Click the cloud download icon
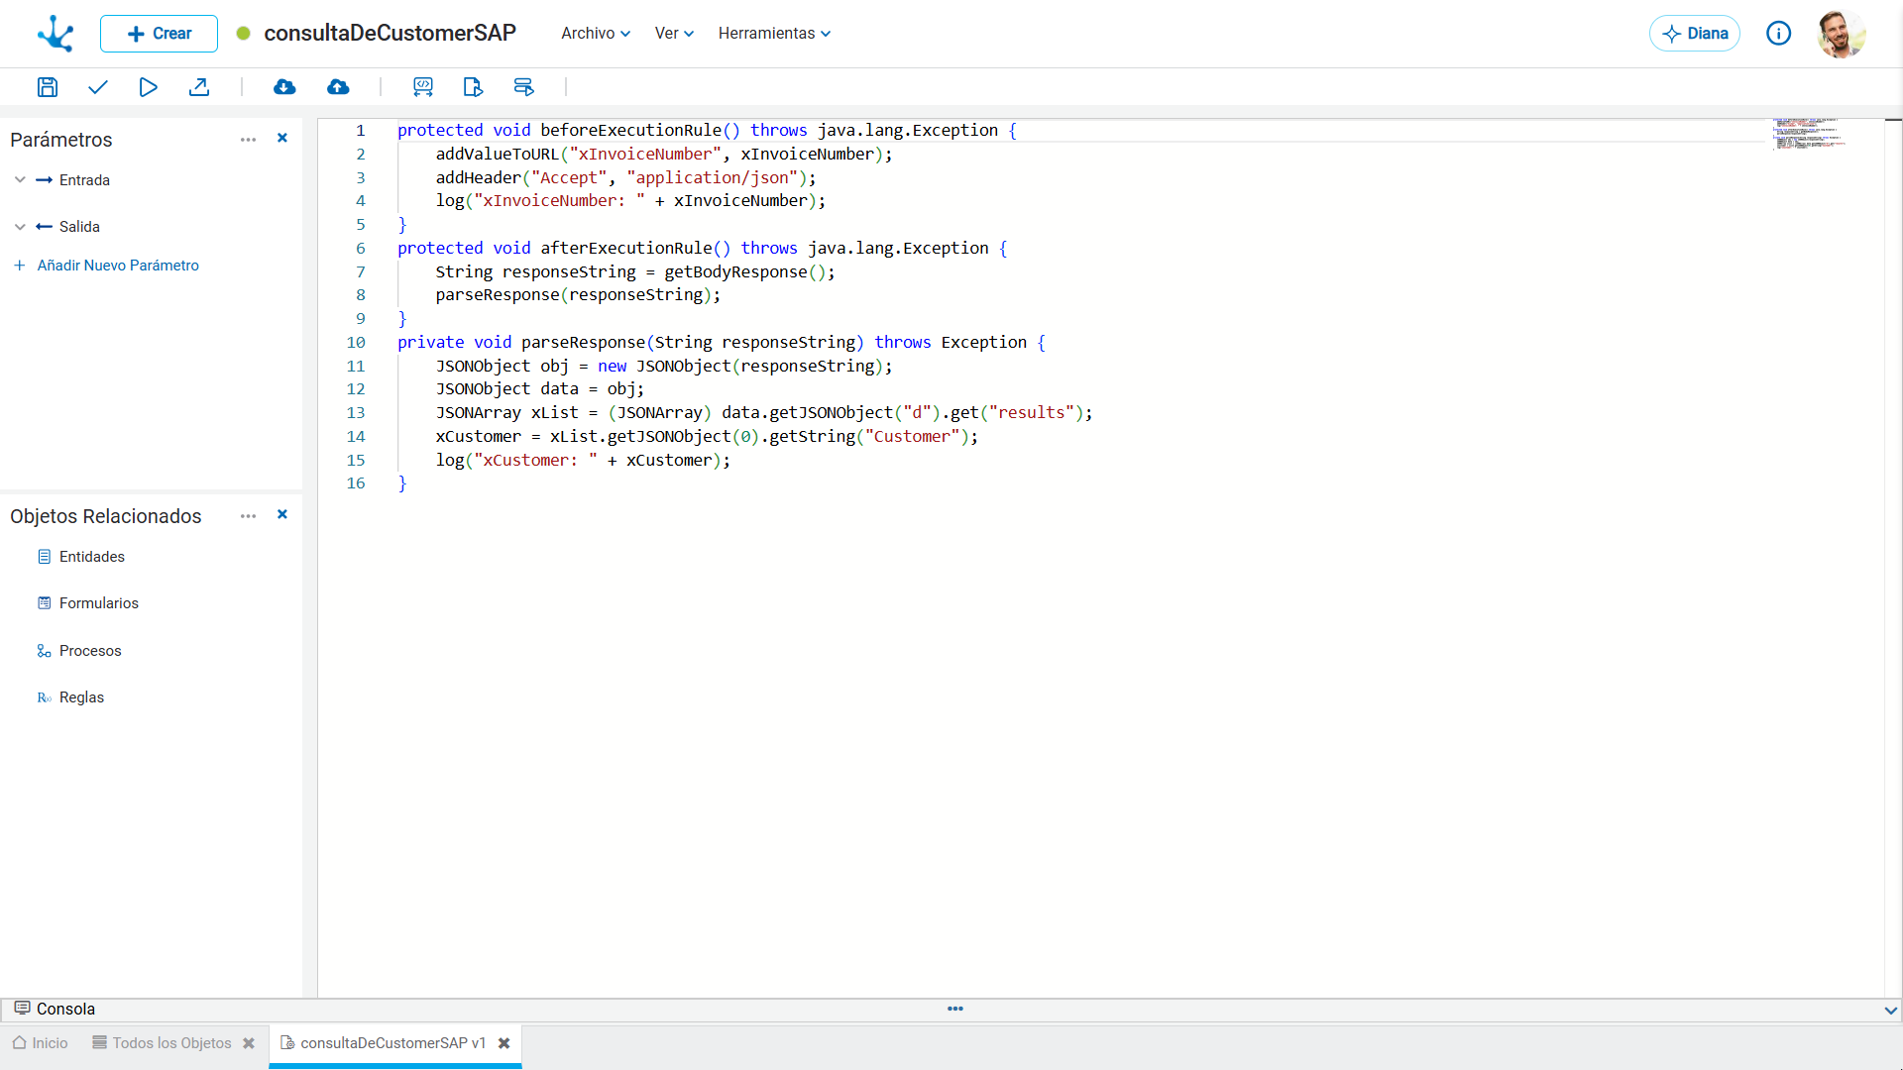 (x=284, y=87)
